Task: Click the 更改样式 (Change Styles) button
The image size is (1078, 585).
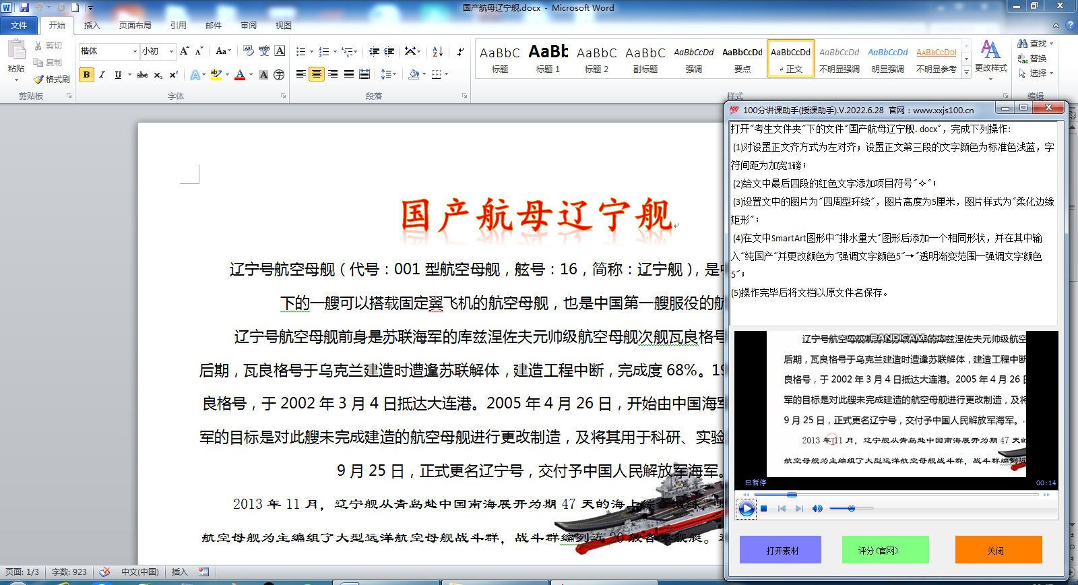Action: [x=990, y=59]
